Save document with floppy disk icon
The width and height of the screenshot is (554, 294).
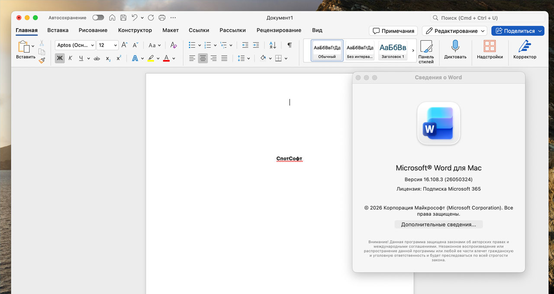click(123, 18)
